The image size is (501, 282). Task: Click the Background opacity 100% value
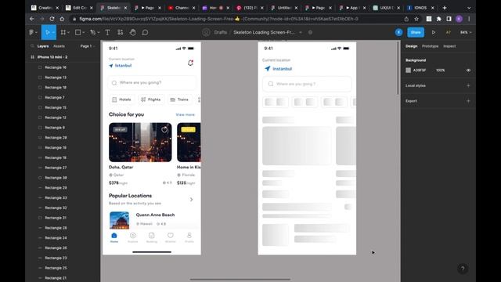pos(440,70)
